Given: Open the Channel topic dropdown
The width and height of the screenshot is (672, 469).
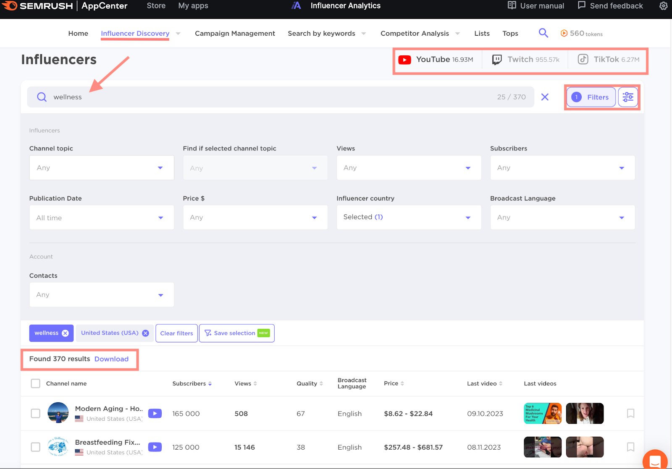Looking at the screenshot, I should pos(101,167).
